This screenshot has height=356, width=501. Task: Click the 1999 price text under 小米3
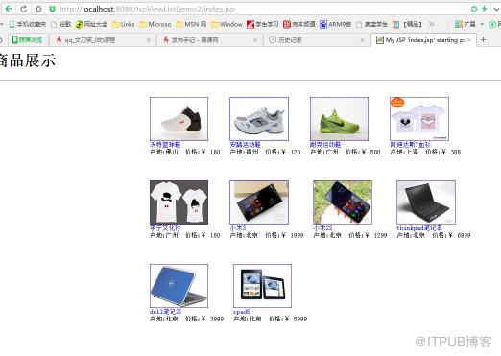297,235
